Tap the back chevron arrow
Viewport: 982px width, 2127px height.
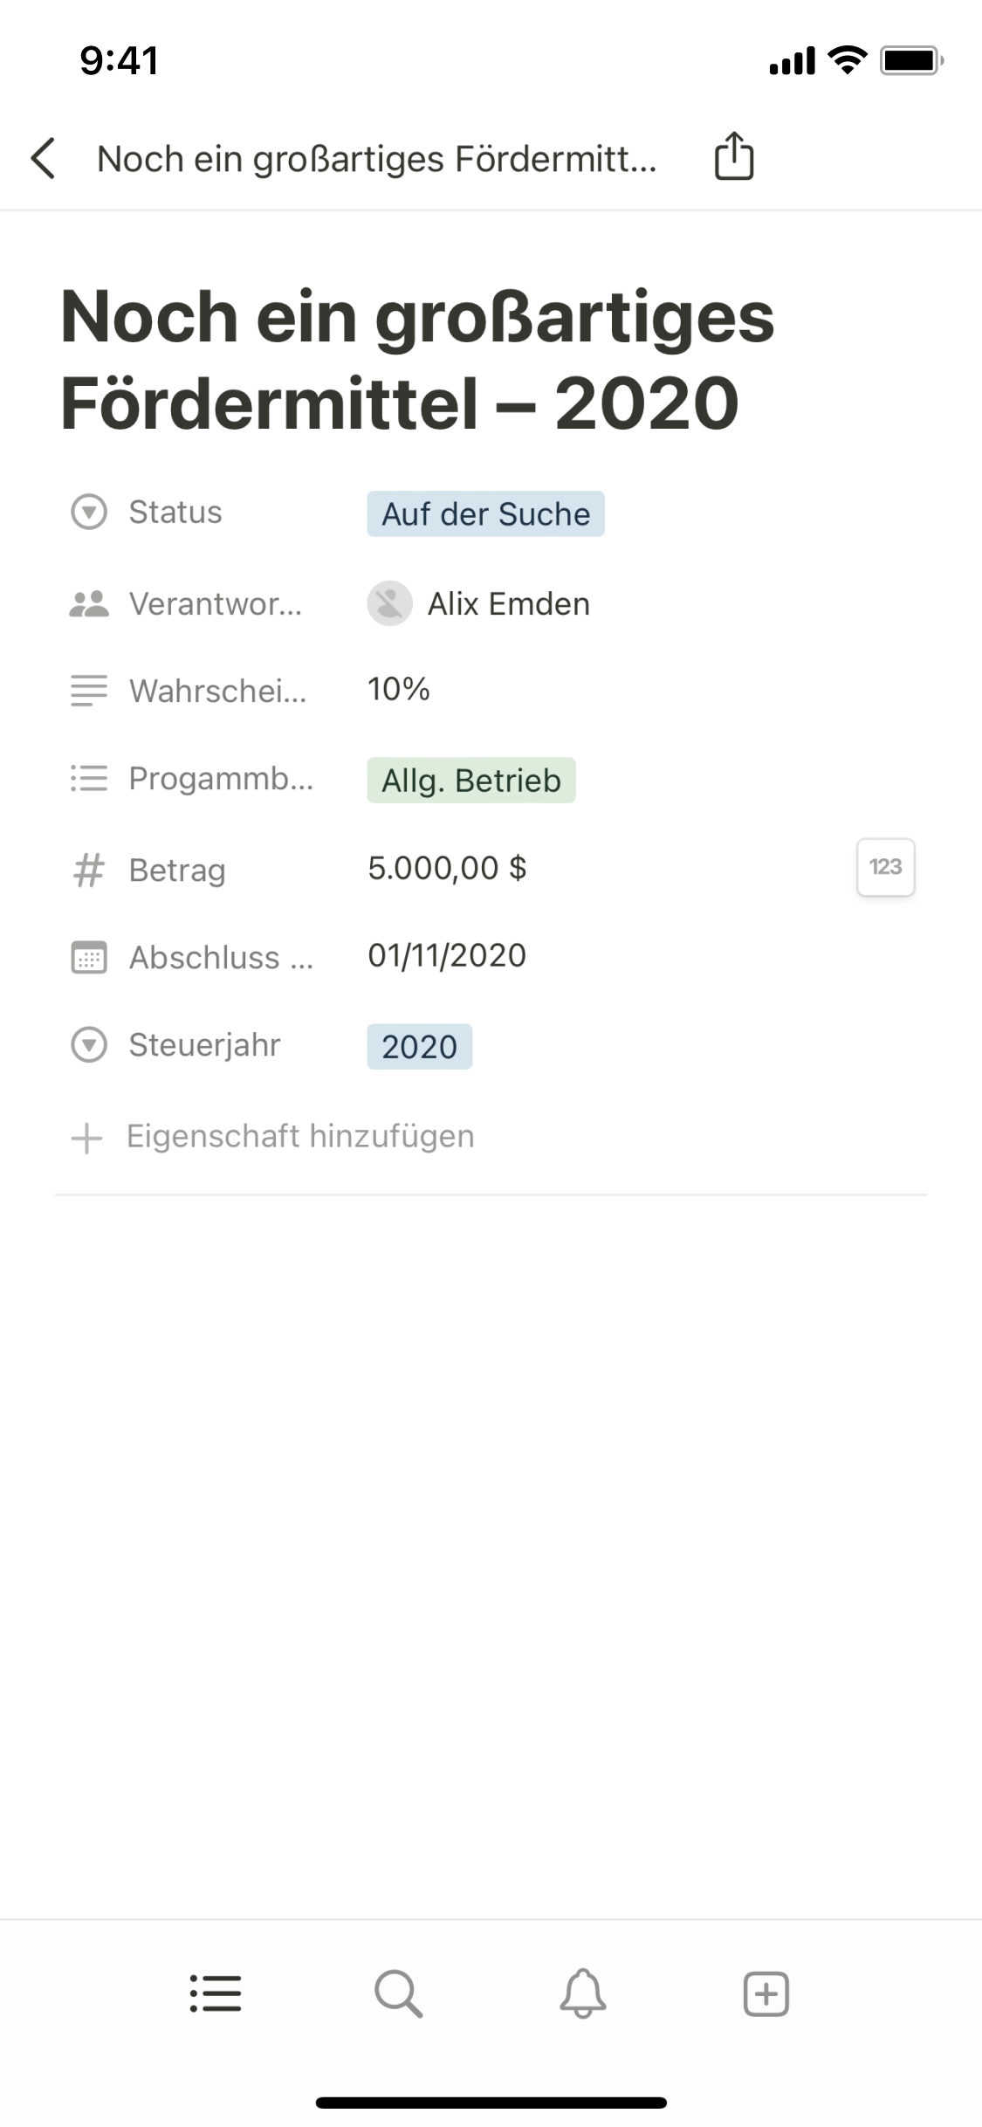(x=44, y=159)
